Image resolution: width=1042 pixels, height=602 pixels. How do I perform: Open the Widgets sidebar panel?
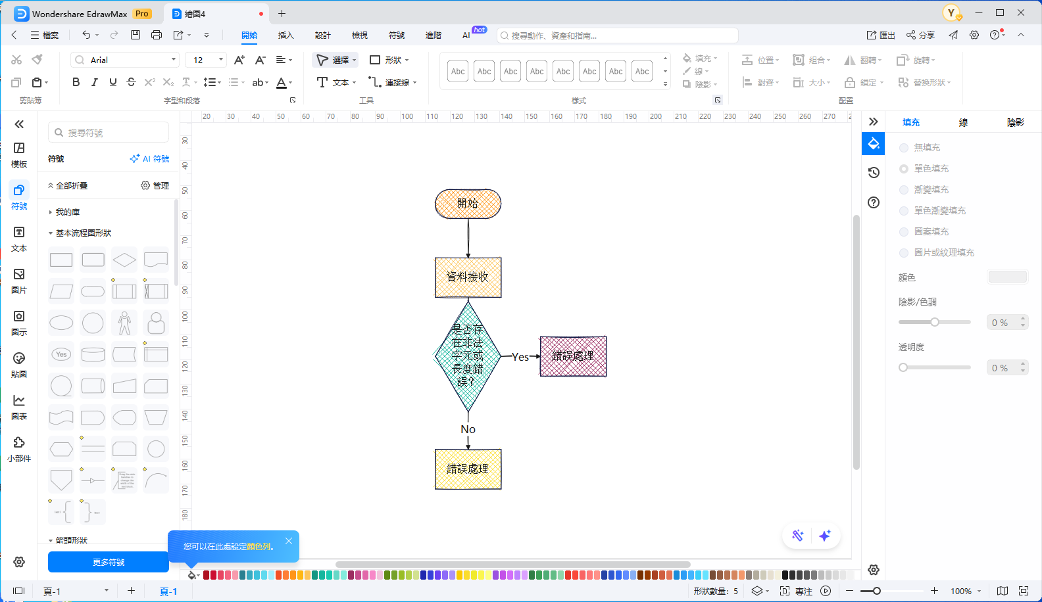(x=19, y=449)
